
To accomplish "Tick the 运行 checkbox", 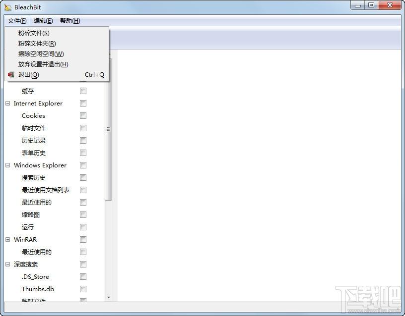I will [83, 227].
